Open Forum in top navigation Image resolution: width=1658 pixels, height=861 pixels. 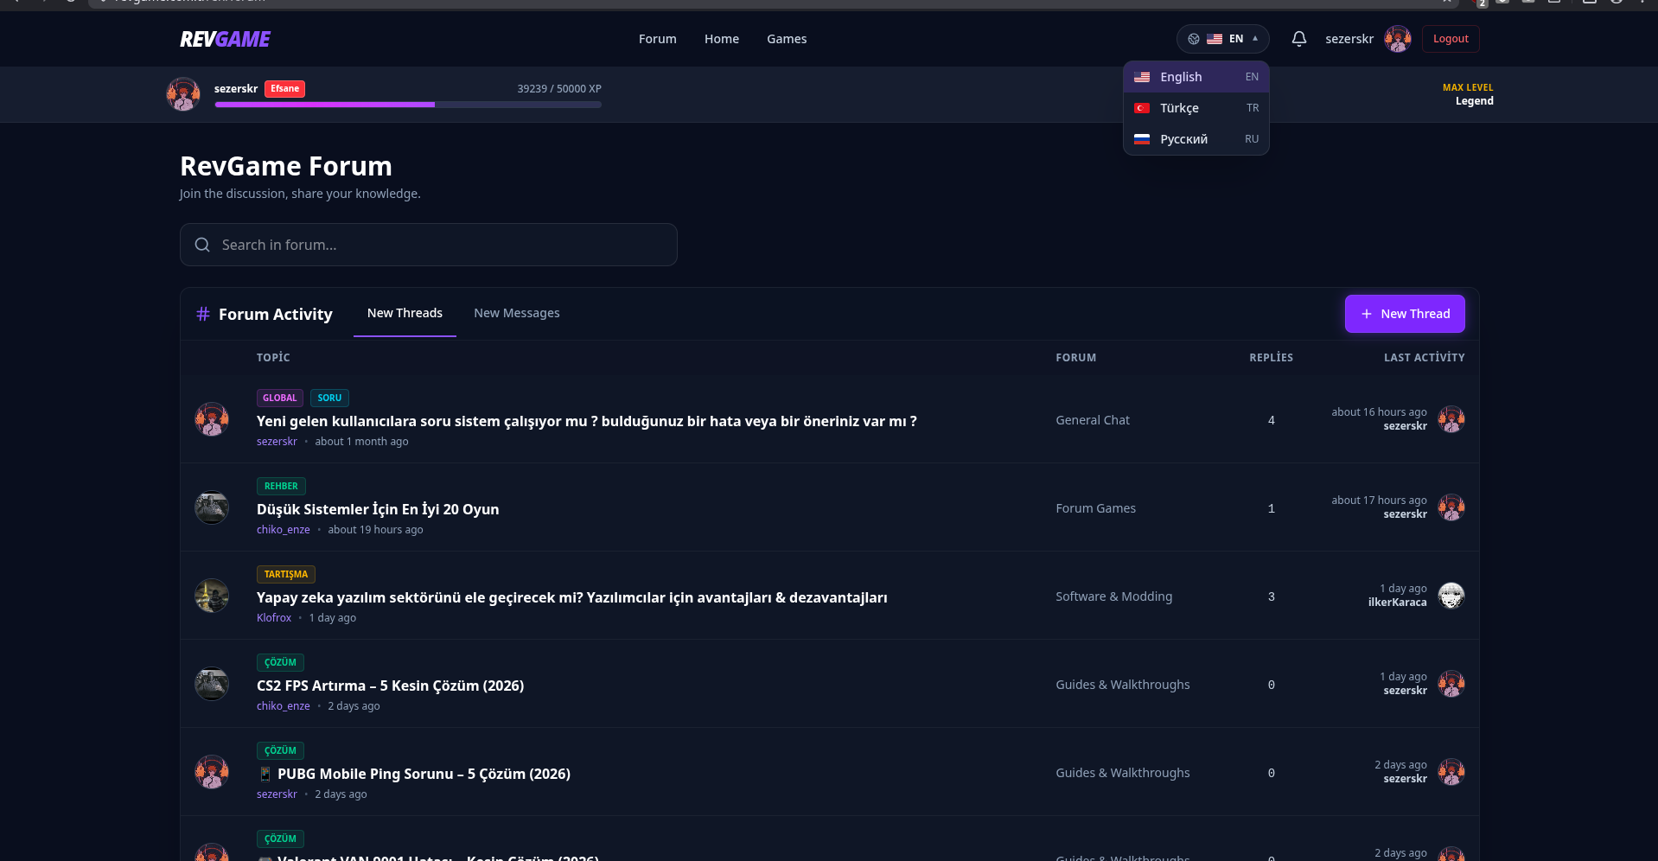(x=657, y=39)
